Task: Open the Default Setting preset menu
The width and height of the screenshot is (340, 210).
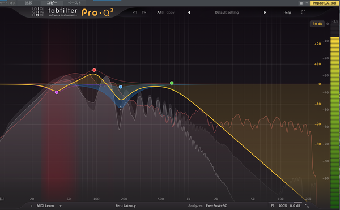Action: [227, 12]
